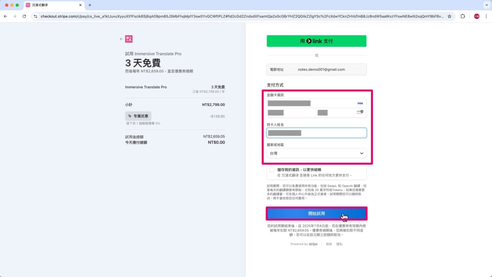Go back using the browser back arrow
This screenshot has height=277, width=492.
(5, 17)
